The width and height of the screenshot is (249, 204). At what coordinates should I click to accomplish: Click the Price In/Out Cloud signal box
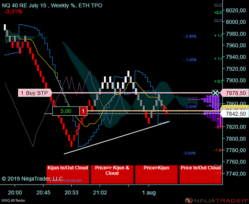[x=200, y=174]
